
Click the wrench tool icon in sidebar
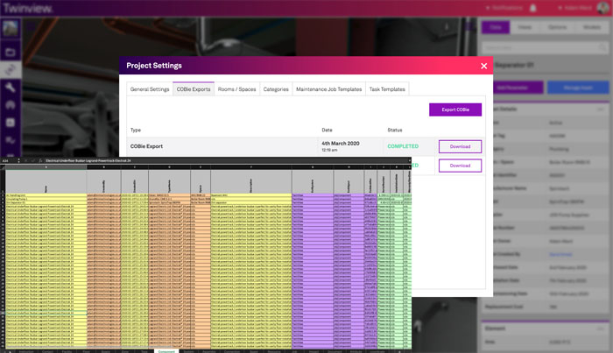point(11,88)
